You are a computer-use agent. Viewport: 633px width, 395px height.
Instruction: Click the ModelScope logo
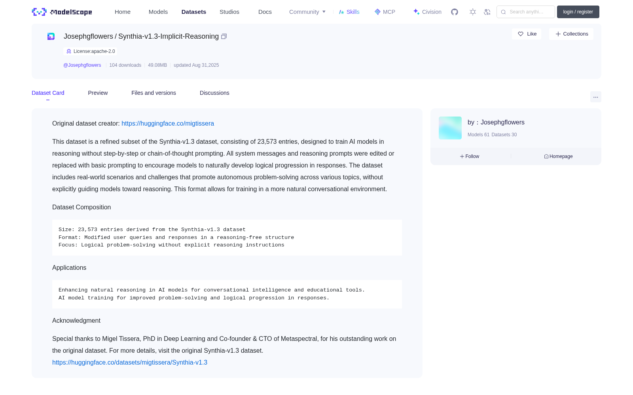click(62, 12)
